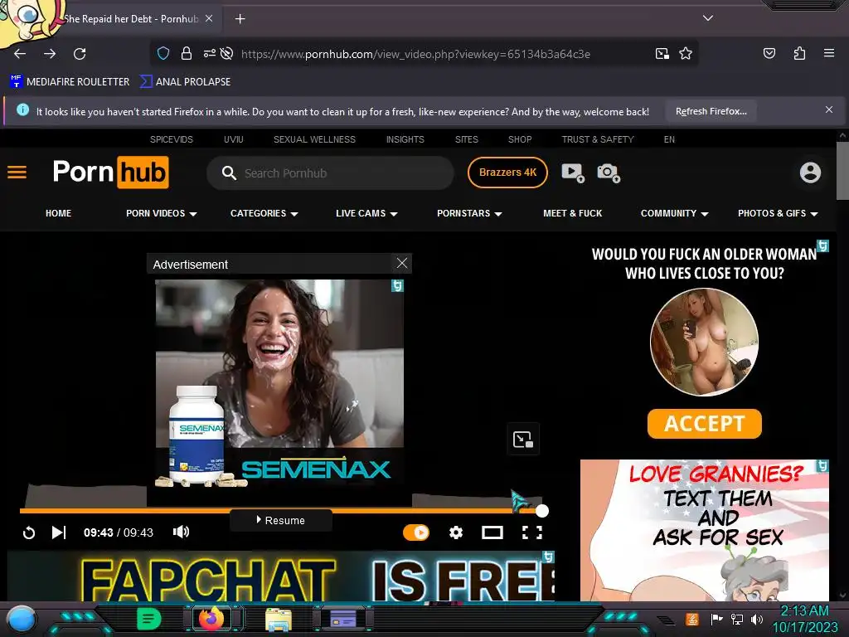Switch the player to theater mode
This screenshot has width=849, height=637.
tap(492, 532)
